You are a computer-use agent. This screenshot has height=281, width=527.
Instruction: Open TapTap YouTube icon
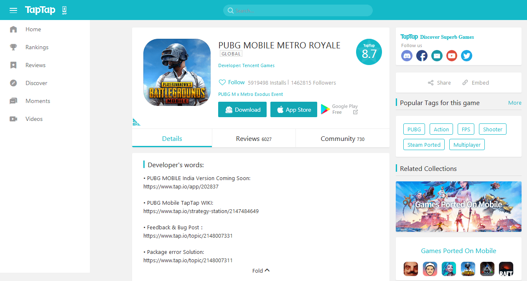point(452,56)
